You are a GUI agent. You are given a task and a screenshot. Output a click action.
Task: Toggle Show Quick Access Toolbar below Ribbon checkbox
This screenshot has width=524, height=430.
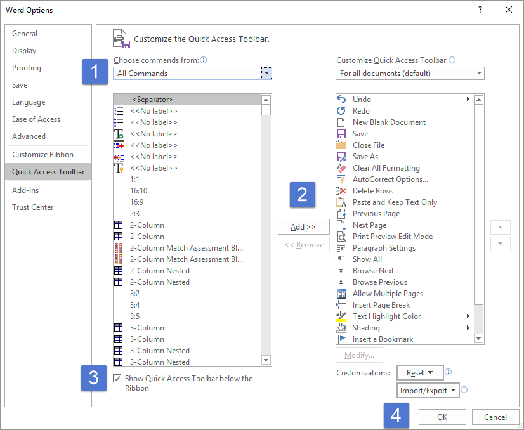pos(117,378)
